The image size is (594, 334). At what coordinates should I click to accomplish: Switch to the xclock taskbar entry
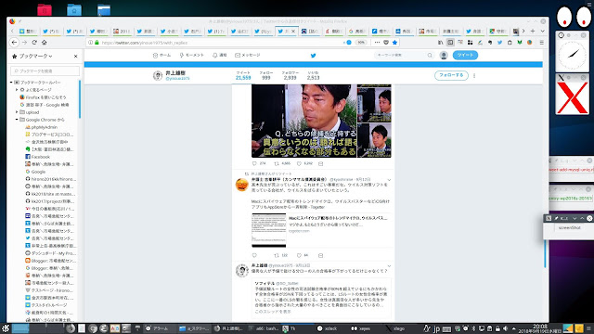click(x=328, y=328)
